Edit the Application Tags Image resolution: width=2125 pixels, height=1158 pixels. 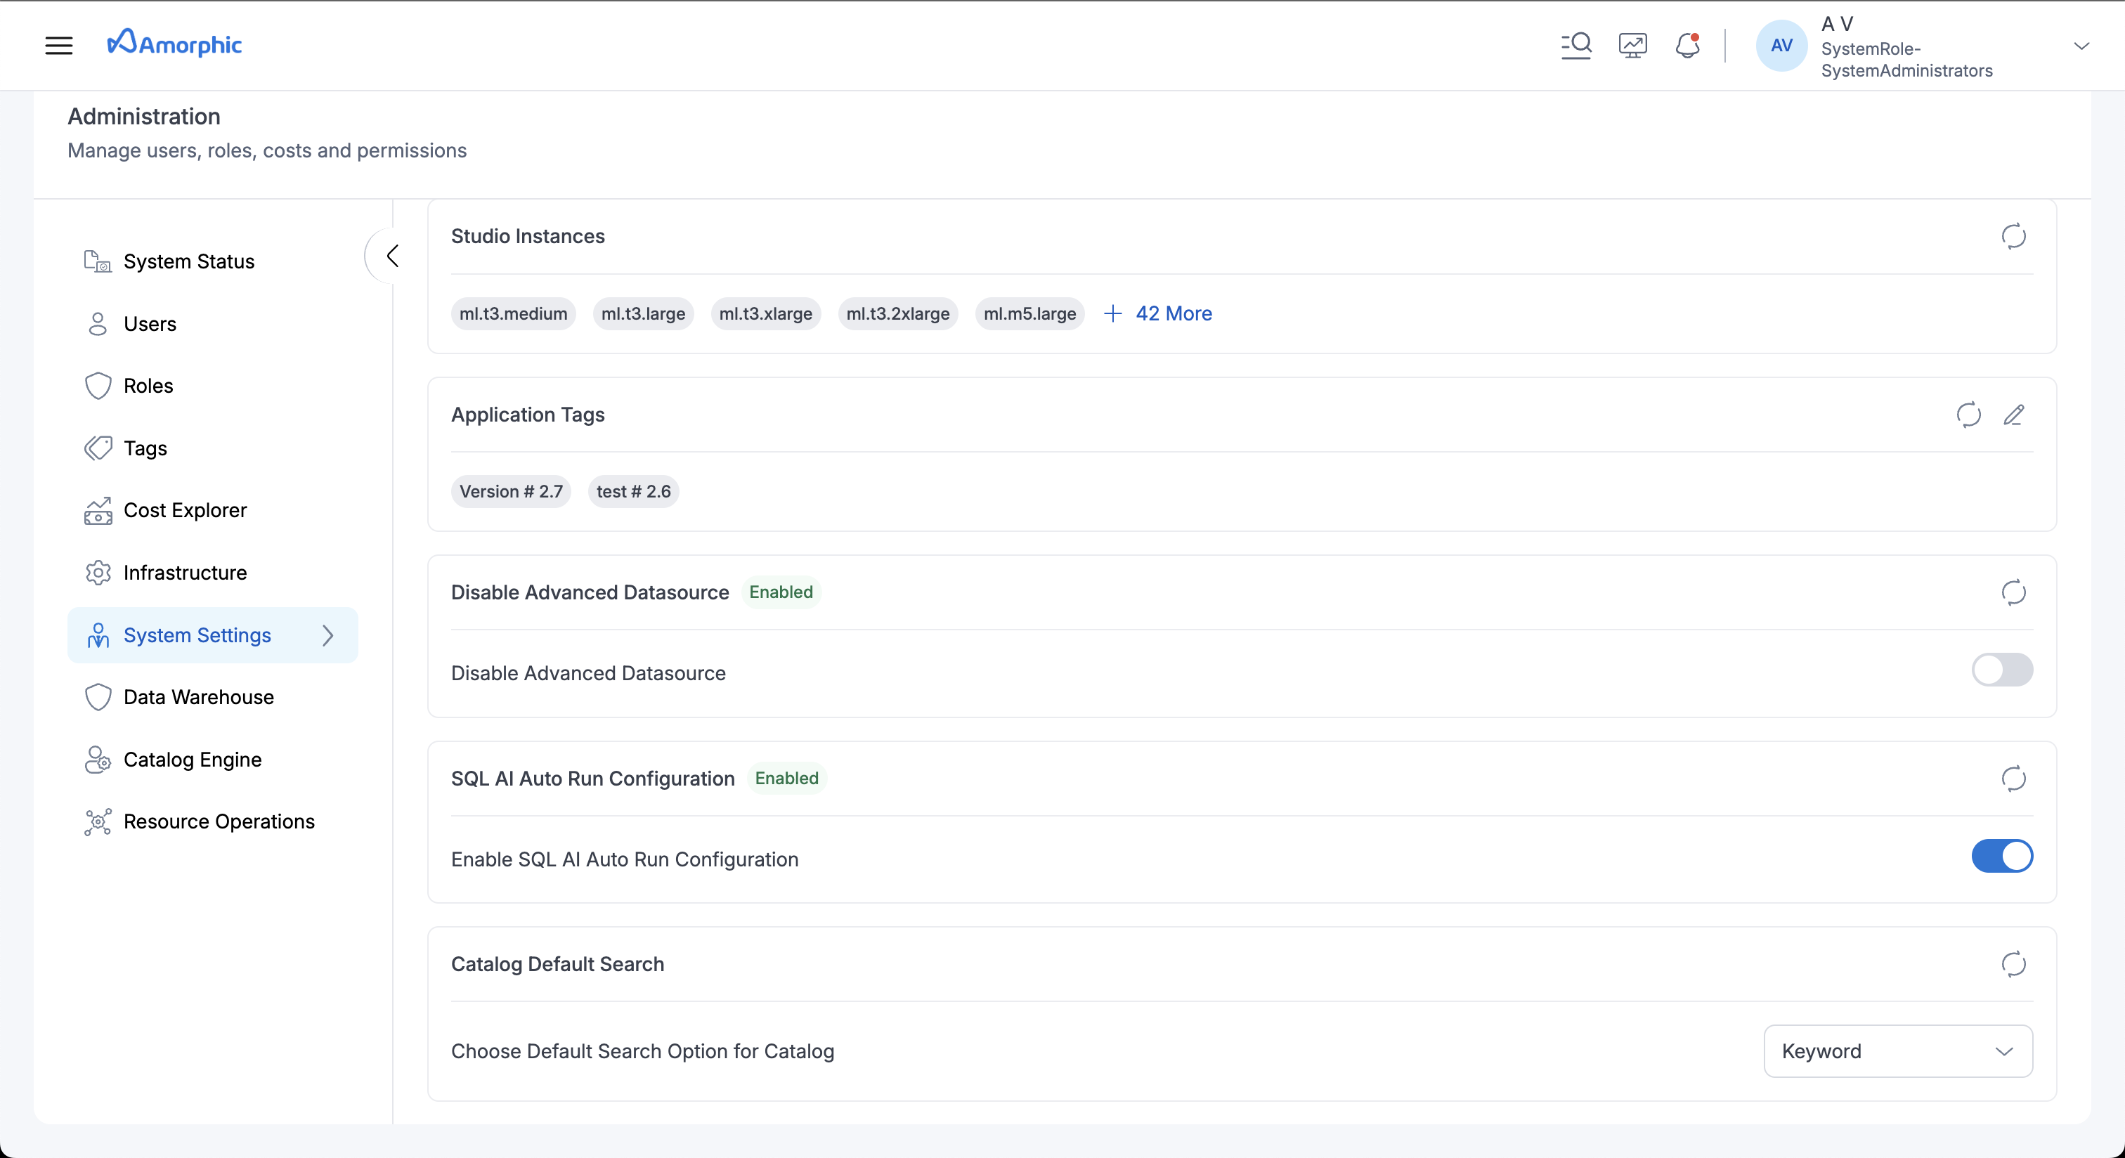(x=2015, y=415)
